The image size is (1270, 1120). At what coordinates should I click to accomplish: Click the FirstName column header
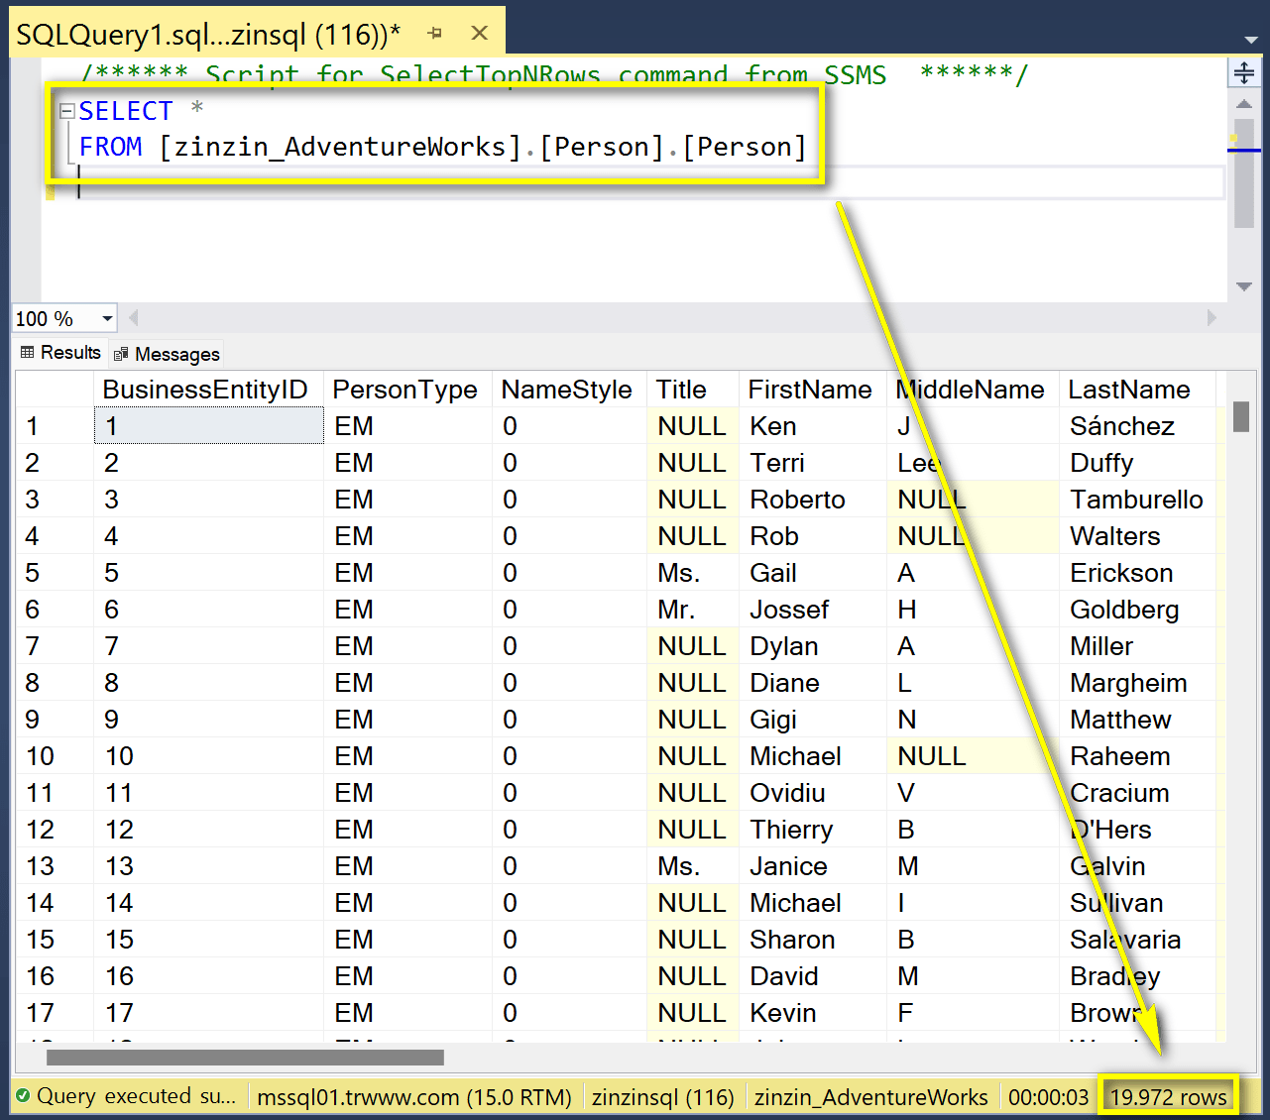(x=813, y=390)
